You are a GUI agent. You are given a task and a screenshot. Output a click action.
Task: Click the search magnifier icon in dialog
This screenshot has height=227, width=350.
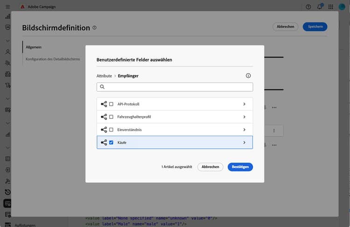(102, 87)
